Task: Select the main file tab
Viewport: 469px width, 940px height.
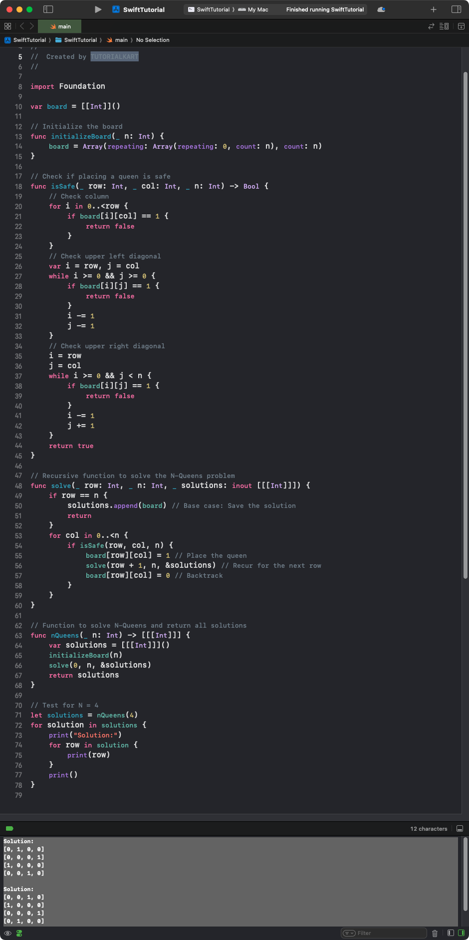Action: click(x=60, y=26)
